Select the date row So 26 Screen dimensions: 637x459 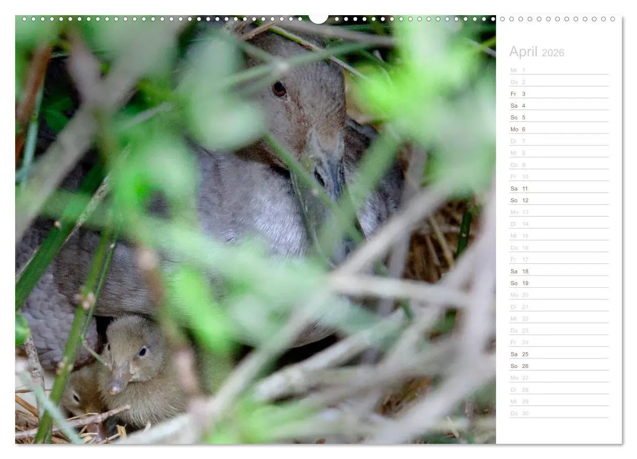559,366
